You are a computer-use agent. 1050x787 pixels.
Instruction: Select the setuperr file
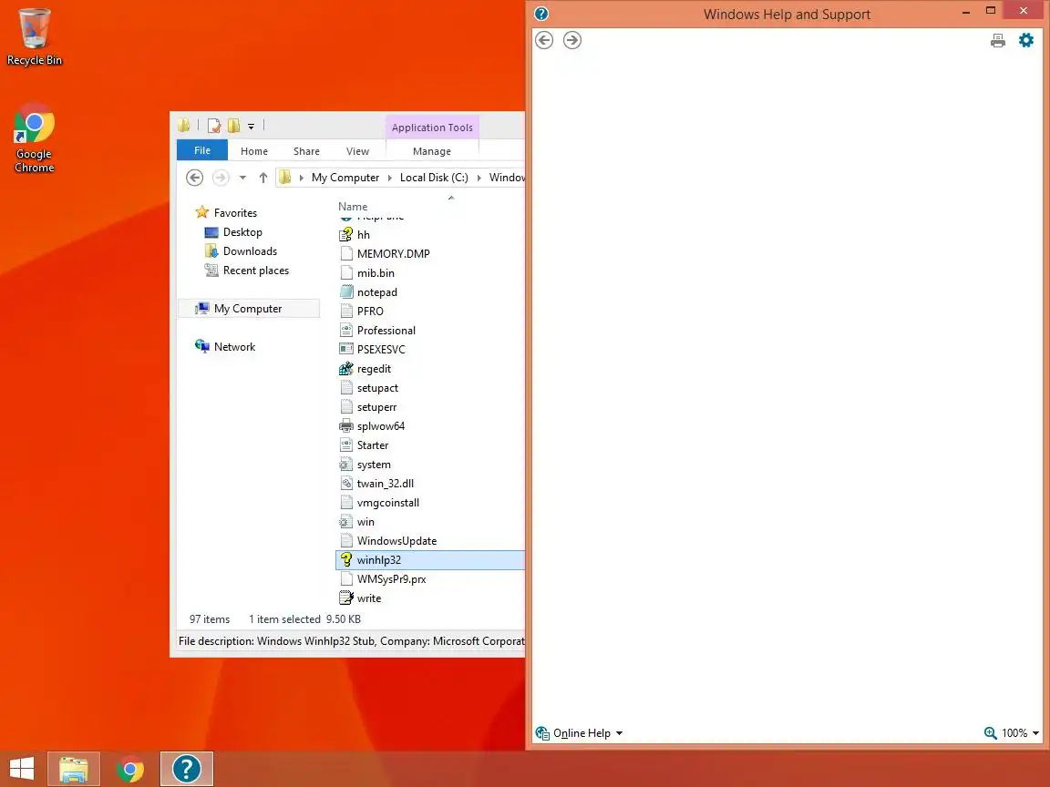[x=376, y=407]
